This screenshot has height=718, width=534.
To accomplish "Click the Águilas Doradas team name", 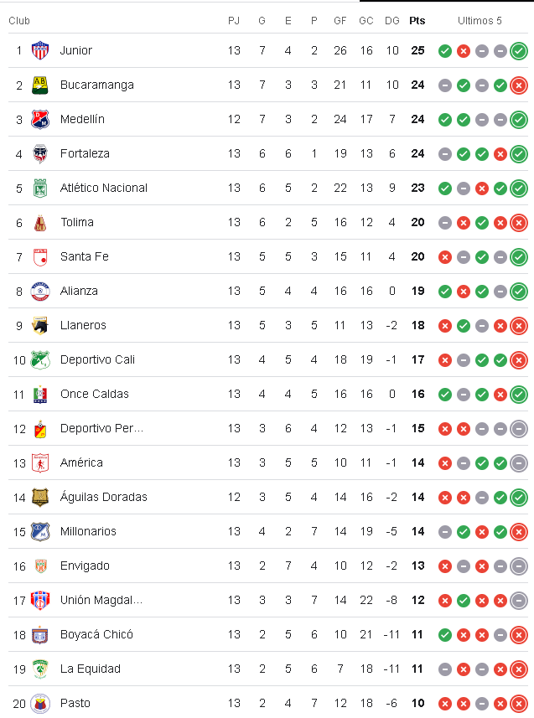I will click(103, 497).
